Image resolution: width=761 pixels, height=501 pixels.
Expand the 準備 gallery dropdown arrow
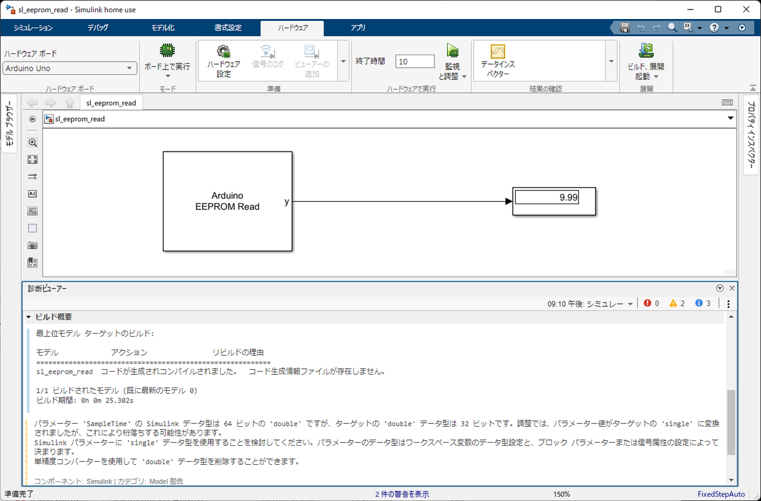pyautogui.click(x=343, y=62)
